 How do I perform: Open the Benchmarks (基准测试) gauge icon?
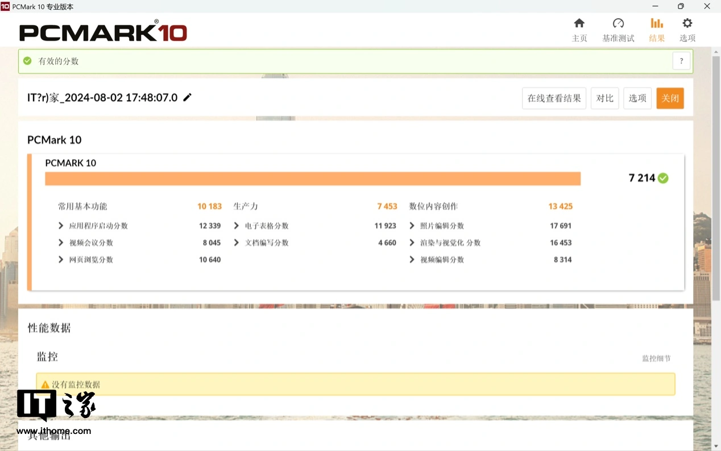[x=618, y=23]
